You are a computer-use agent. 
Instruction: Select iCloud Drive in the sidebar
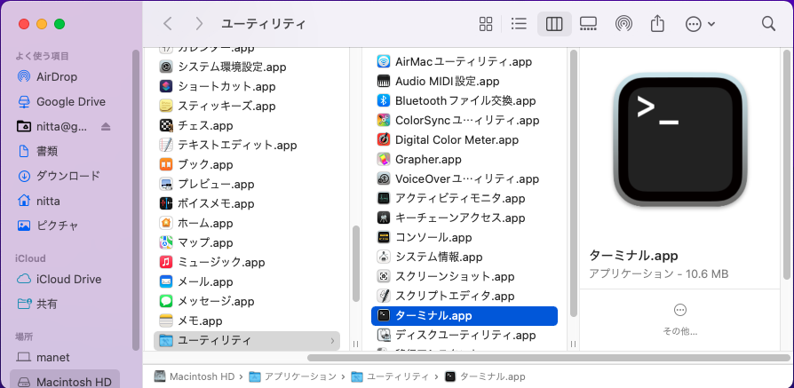pos(68,279)
